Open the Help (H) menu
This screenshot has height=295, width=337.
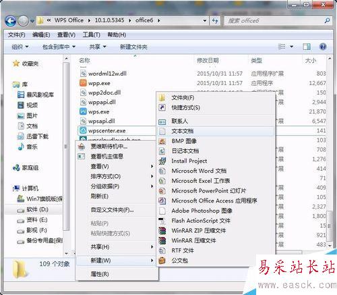click(x=117, y=35)
